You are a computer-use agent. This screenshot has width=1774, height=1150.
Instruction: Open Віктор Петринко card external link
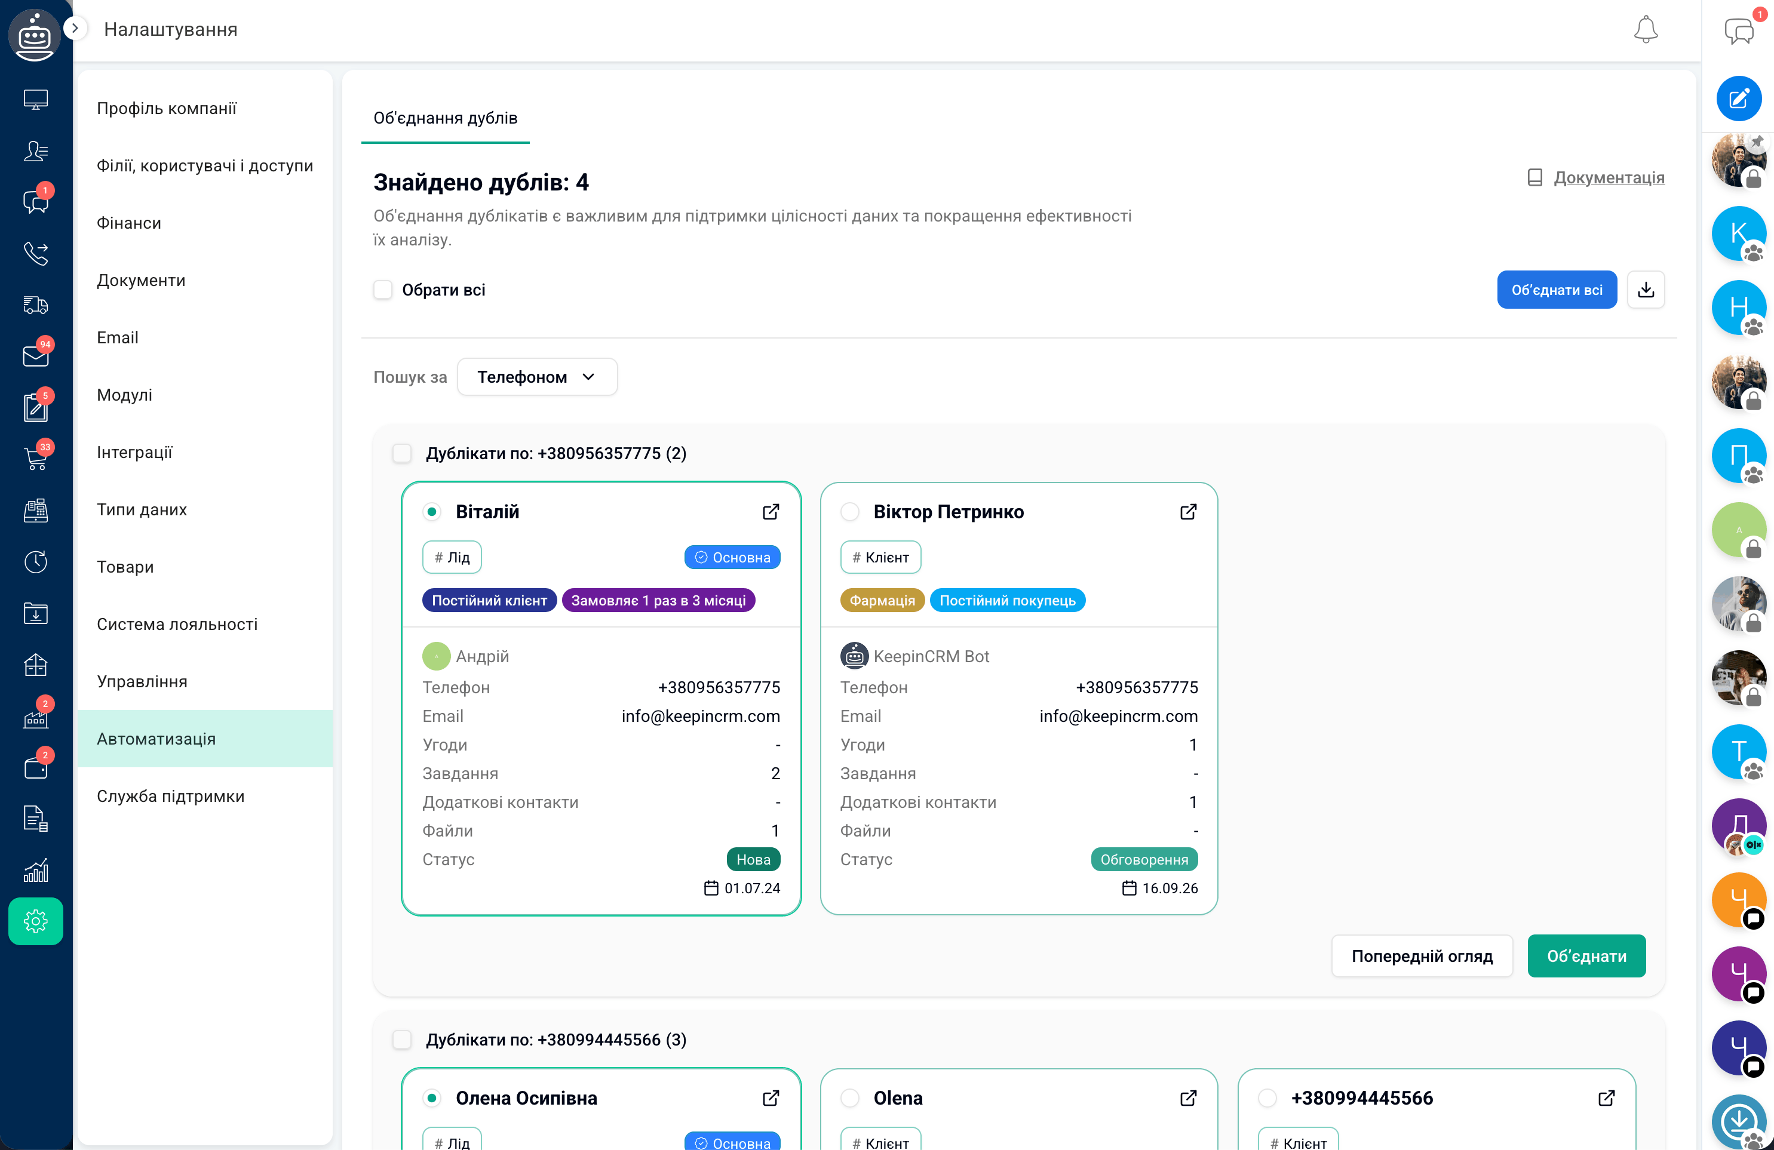(1188, 512)
